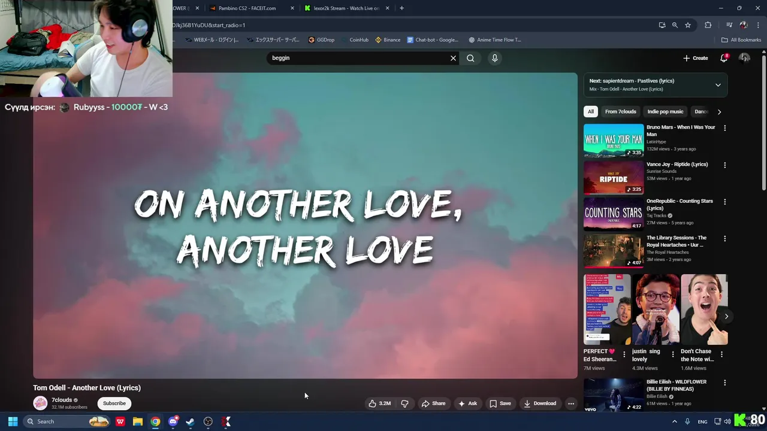Open the Windows Start menu
This screenshot has height=431, width=767.
(x=13, y=421)
